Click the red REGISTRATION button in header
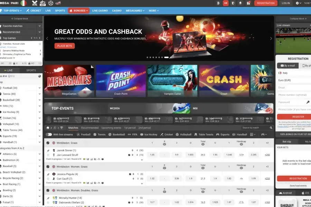311x207 pixels. [266, 3]
